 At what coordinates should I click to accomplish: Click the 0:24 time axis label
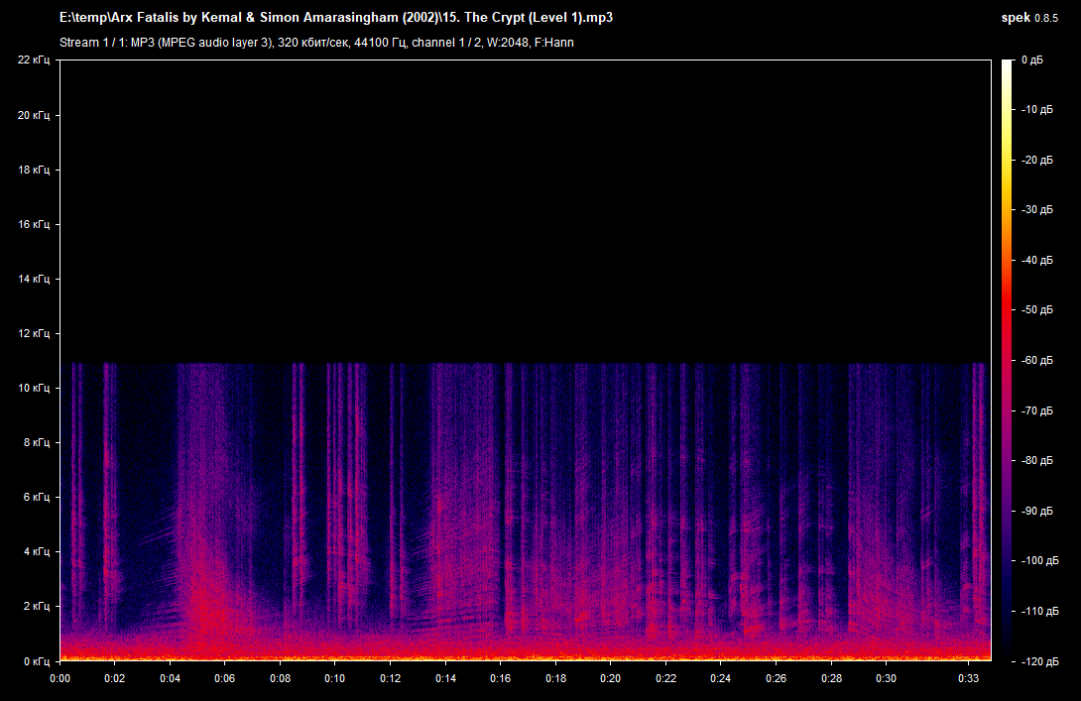(720, 678)
